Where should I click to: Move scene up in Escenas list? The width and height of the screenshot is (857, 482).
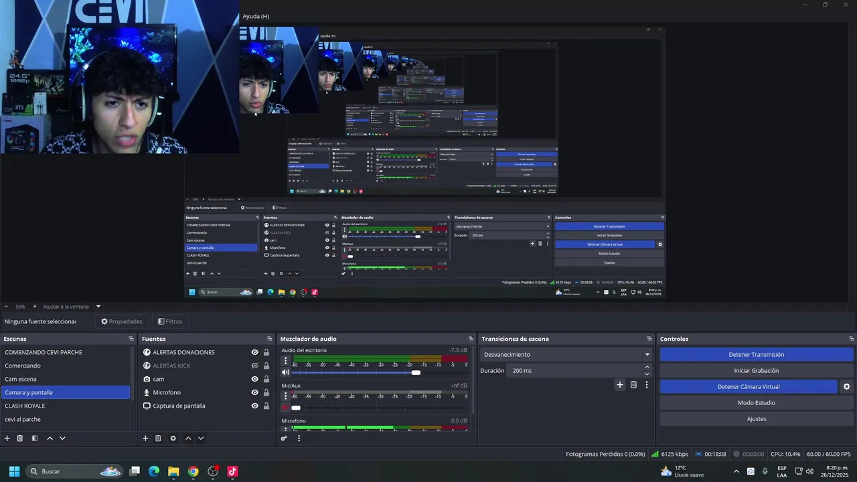(50, 438)
